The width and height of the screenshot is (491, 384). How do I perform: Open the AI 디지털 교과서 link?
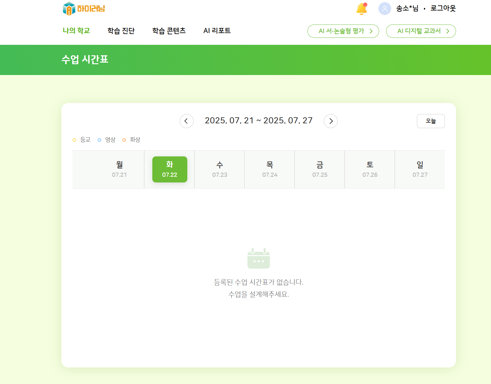421,31
